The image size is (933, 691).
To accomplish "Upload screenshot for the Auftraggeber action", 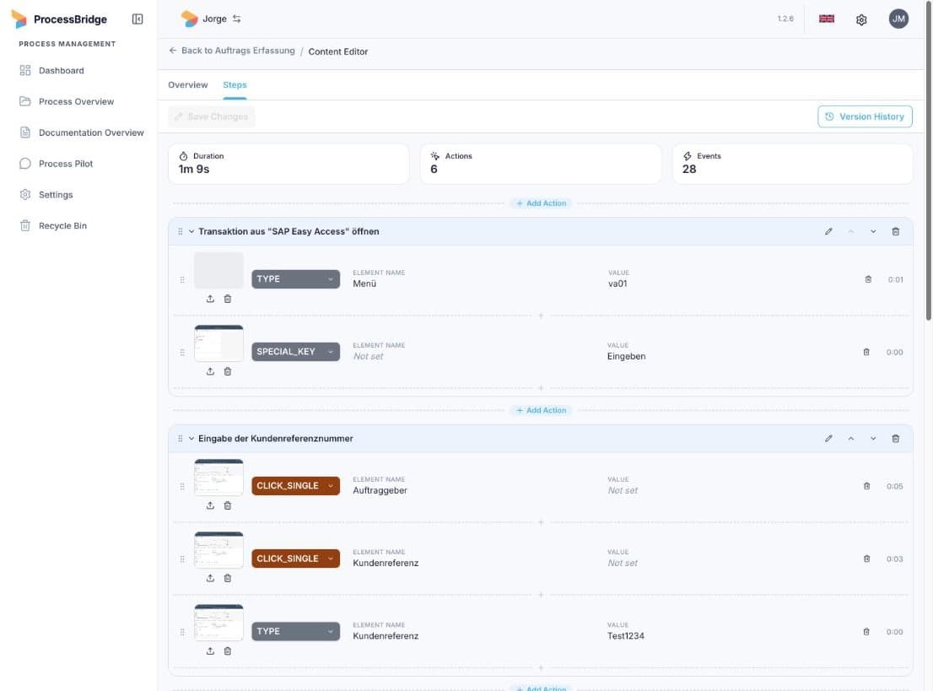I will point(210,505).
